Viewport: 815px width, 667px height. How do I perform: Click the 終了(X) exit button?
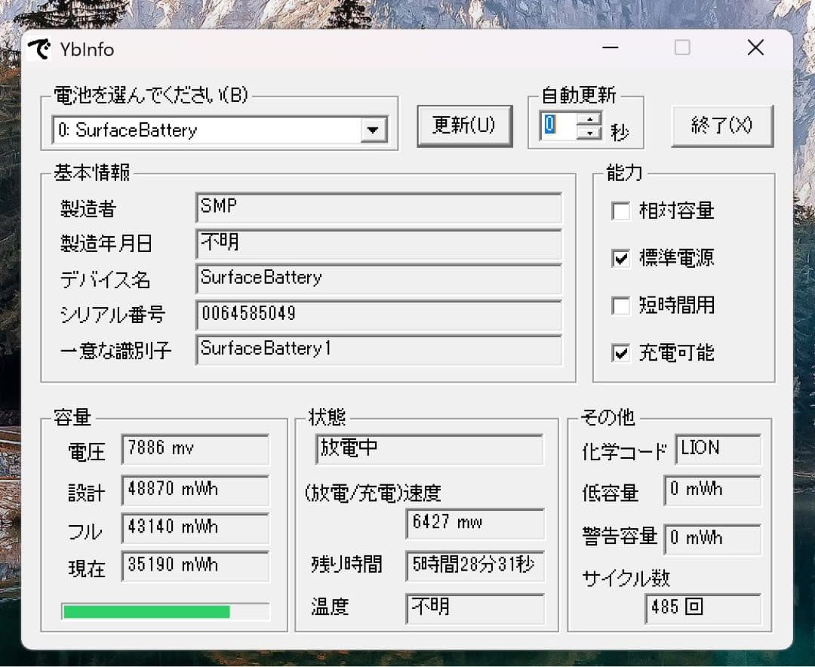[721, 126]
